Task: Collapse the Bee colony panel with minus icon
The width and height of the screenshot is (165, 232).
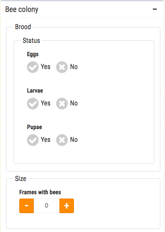Action: tap(155, 9)
